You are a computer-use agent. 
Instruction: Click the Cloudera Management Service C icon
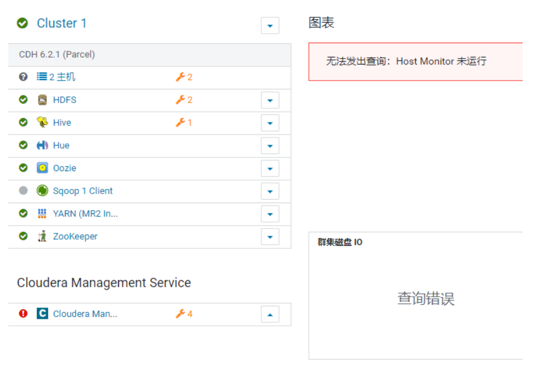coord(42,314)
